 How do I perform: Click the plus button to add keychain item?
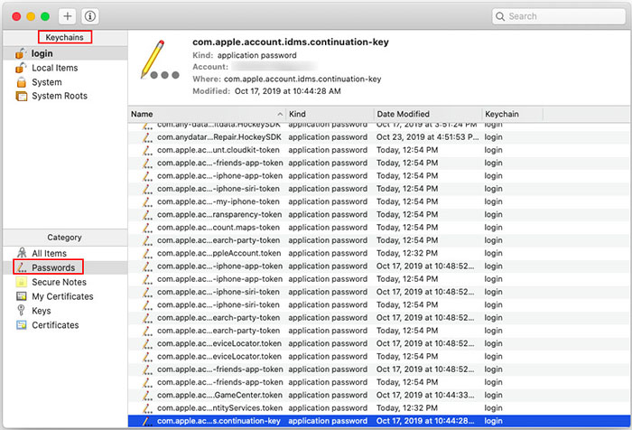(x=68, y=16)
